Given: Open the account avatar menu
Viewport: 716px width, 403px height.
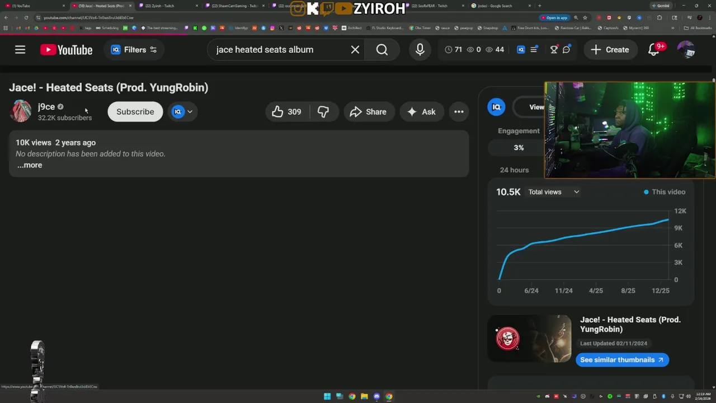Looking at the screenshot, I should pos(686,50).
